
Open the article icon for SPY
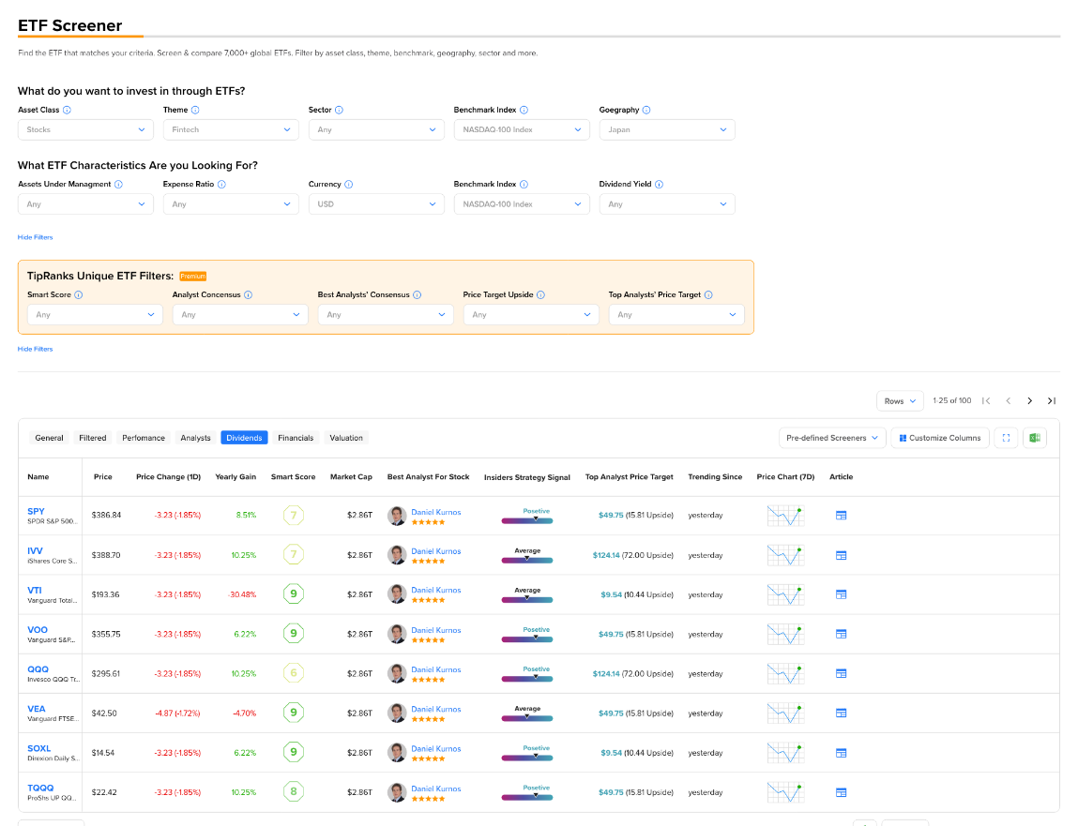[x=841, y=516]
